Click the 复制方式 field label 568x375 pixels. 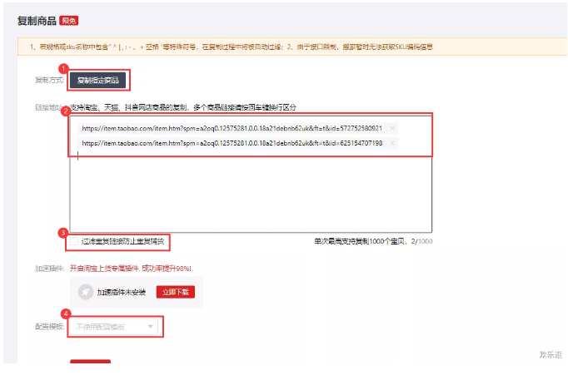[x=49, y=80]
